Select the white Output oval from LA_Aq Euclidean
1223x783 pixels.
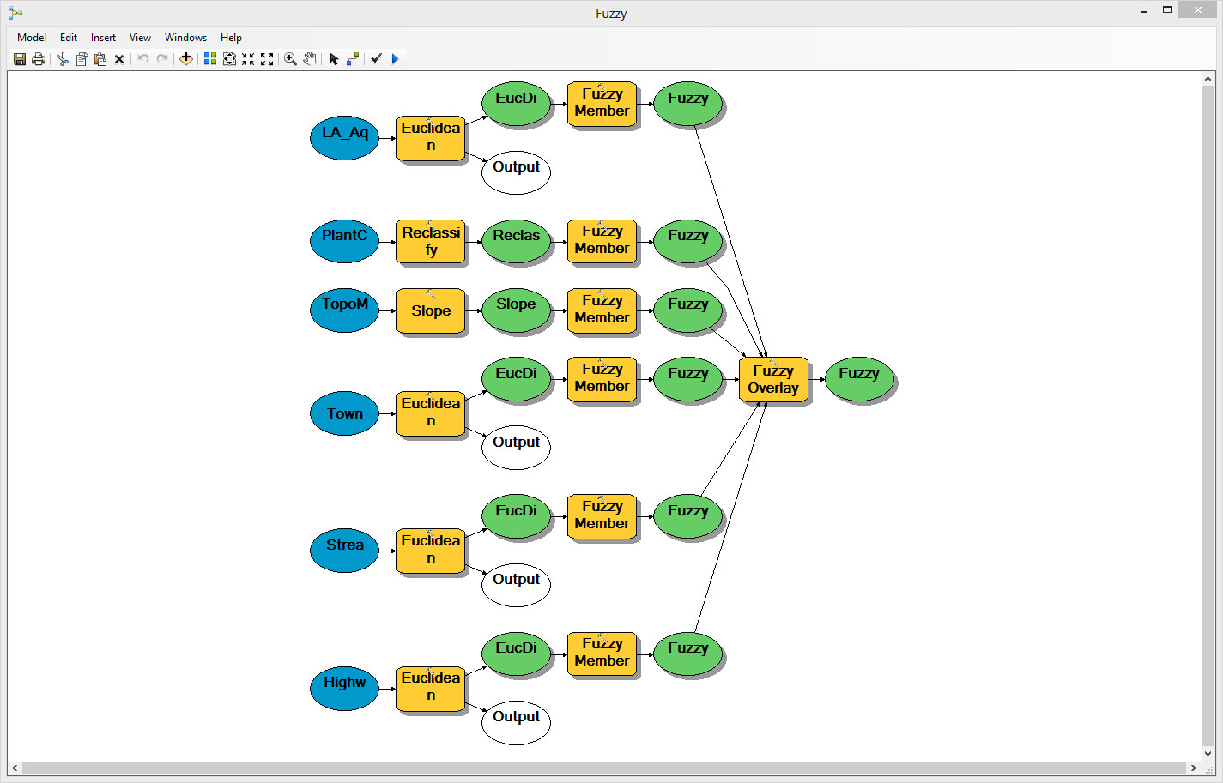[x=516, y=172]
